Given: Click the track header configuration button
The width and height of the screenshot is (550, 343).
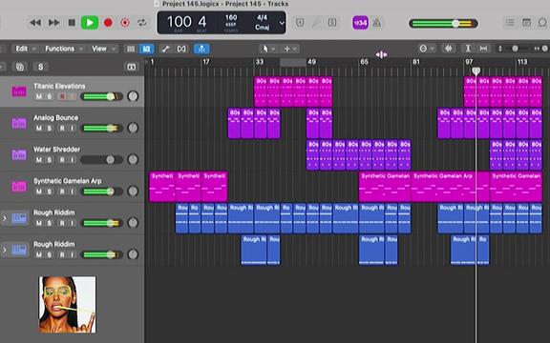Looking at the screenshot, I should pyautogui.click(x=131, y=67).
